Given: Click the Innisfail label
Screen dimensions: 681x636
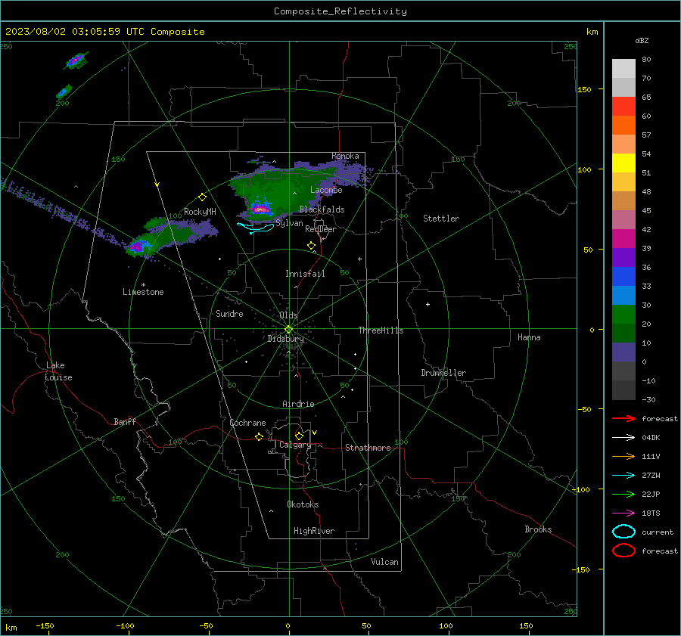Looking at the screenshot, I should [x=305, y=274].
